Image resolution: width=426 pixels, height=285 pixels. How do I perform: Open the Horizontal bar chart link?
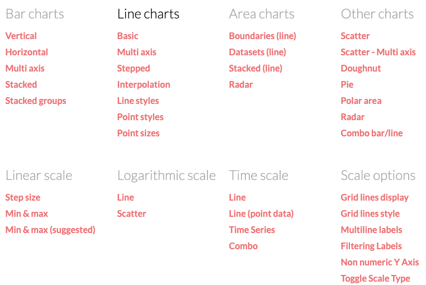point(27,52)
